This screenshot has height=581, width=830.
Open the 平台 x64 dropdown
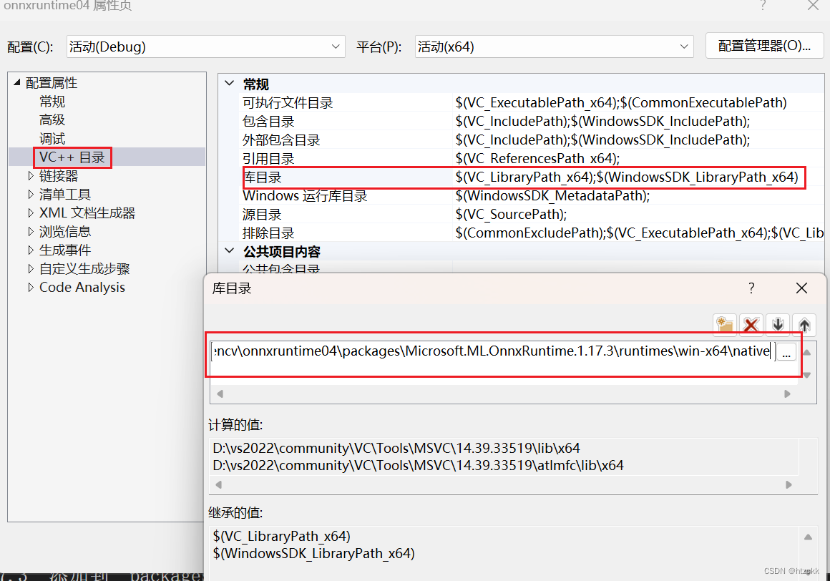[x=555, y=47]
